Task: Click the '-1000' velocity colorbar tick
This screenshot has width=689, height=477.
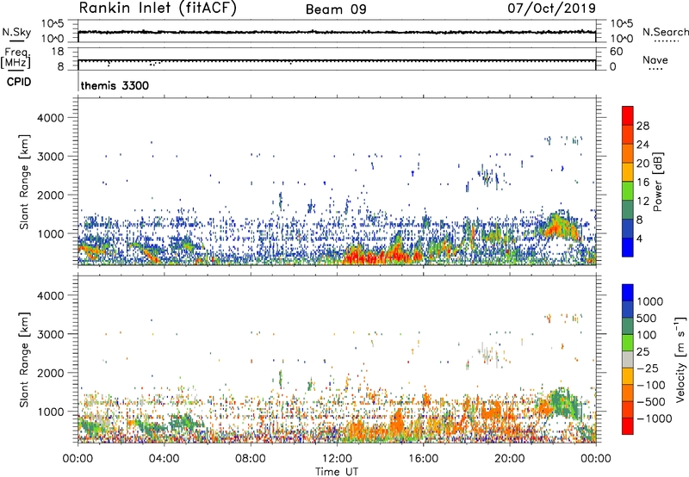Action: pos(655,418)
